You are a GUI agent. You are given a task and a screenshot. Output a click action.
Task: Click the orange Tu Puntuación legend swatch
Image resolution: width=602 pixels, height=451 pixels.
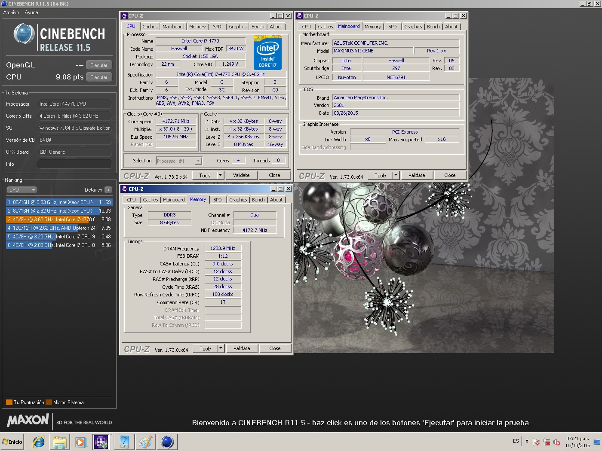click(9, 402)
